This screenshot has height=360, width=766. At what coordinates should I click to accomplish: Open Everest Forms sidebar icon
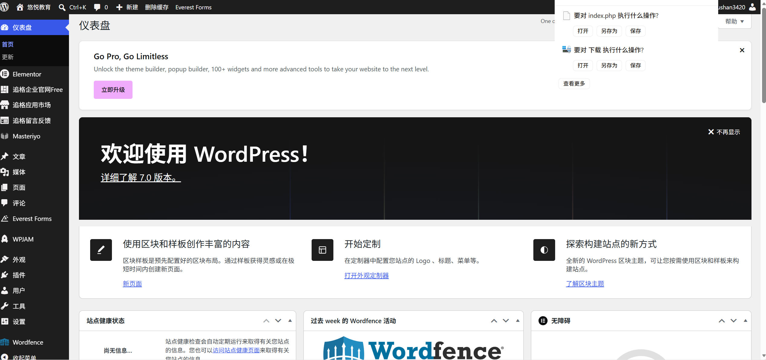(5, 218)
